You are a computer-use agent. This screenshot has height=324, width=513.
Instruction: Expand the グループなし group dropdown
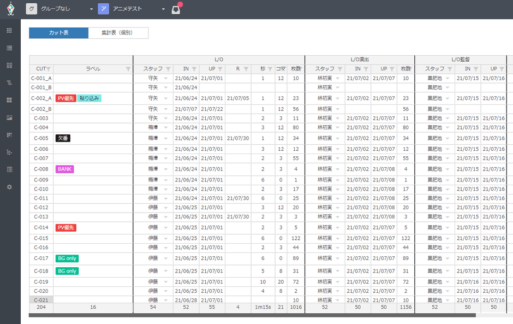tap(91, 10)
